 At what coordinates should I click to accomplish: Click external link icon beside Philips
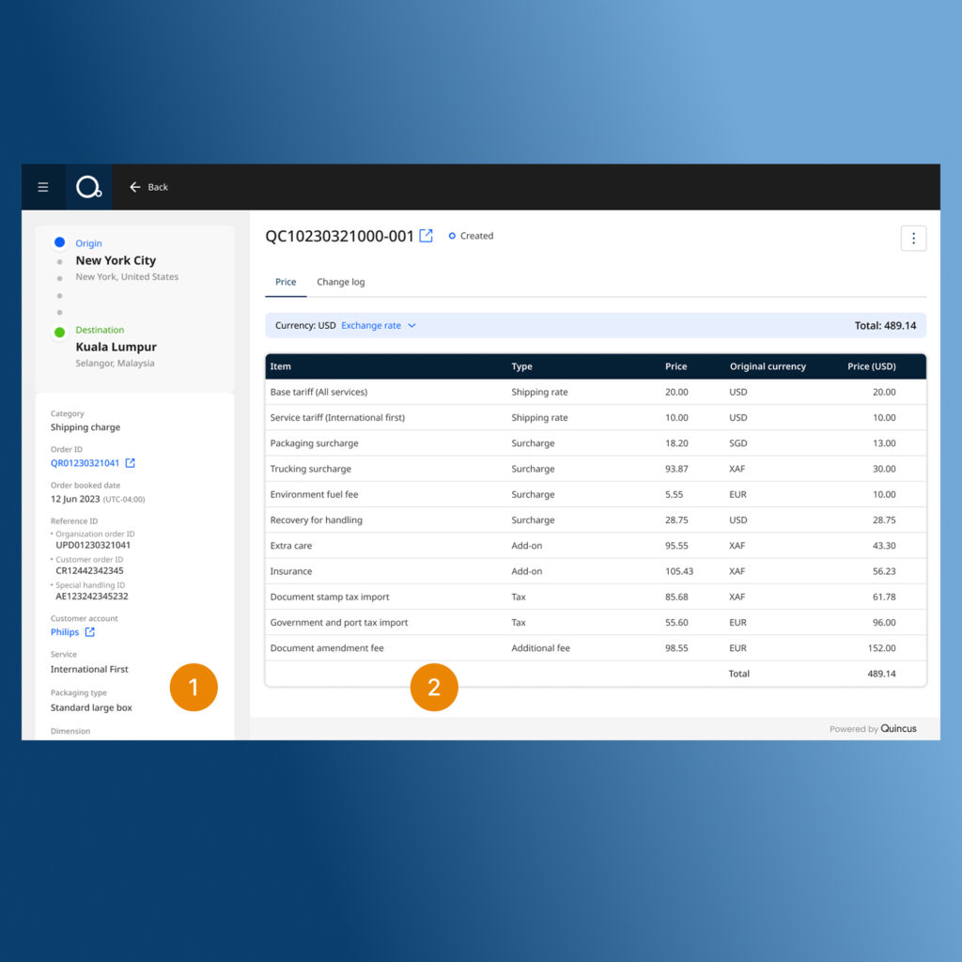(89, 632)
